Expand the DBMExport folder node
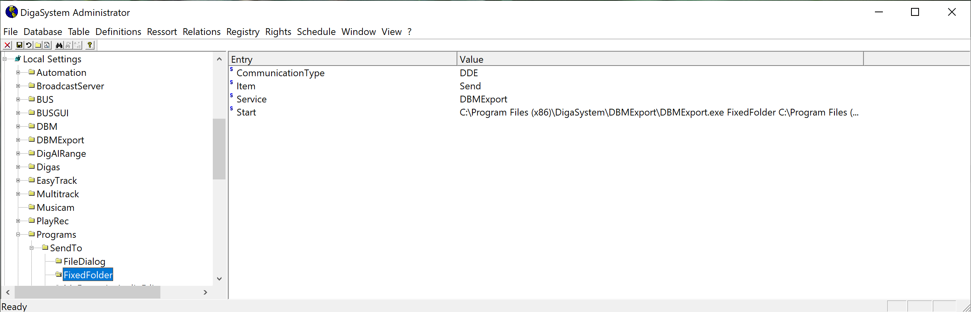 pos(18,140)
